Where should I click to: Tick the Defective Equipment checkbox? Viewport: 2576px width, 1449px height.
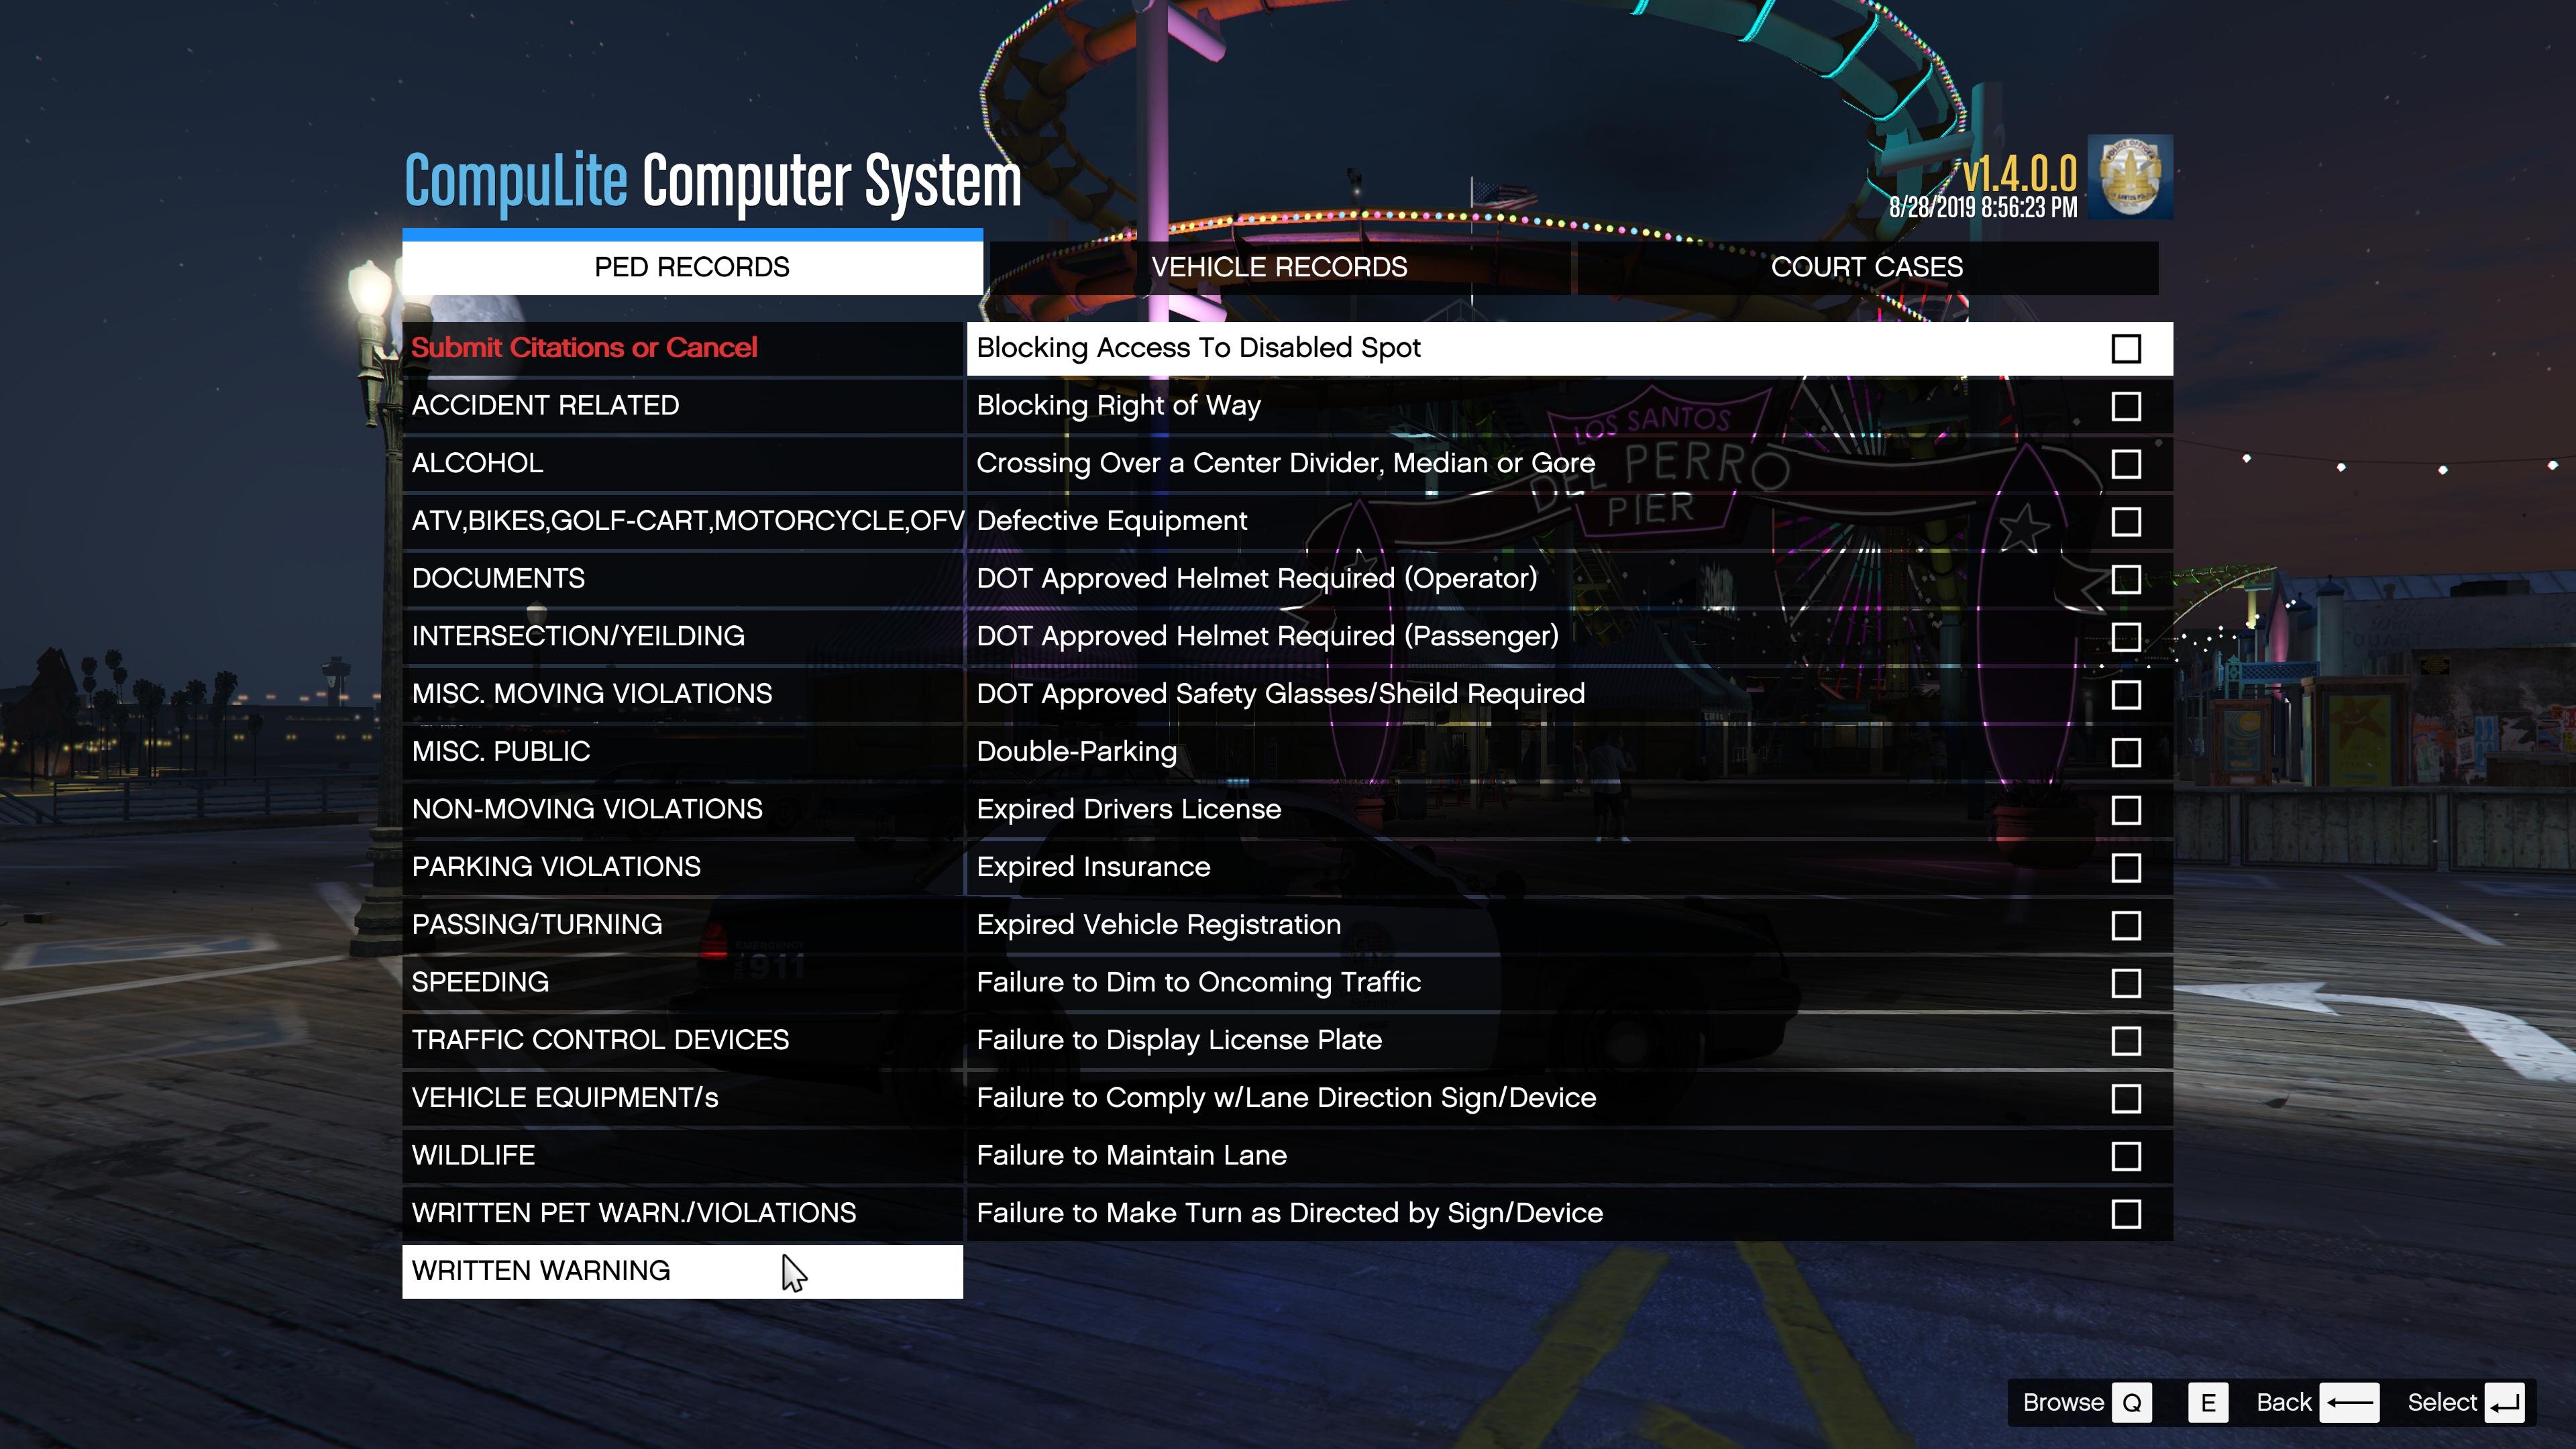(2126, 522)
